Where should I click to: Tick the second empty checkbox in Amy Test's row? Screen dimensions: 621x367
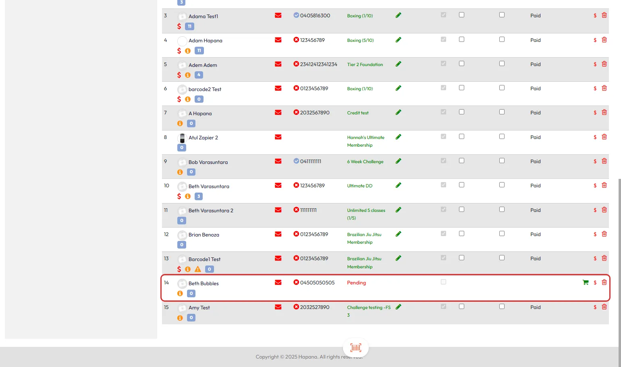(x=502, y=307)
